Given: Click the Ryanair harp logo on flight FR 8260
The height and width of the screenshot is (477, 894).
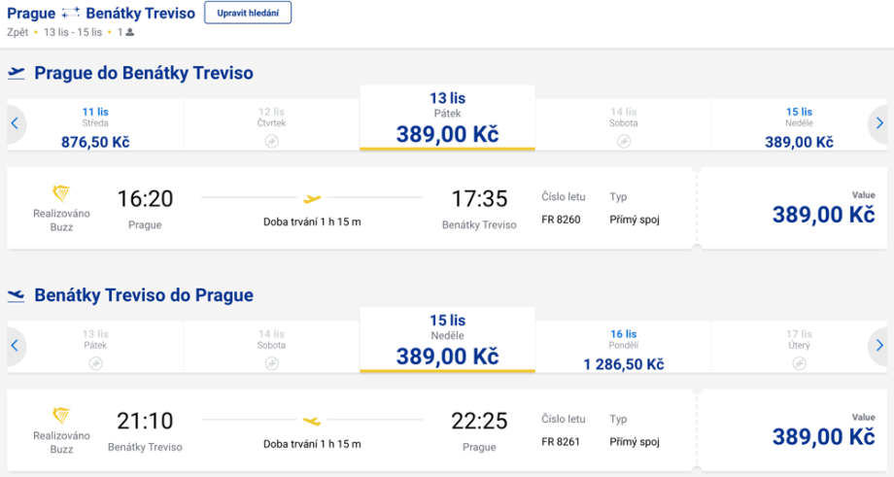Looking at the screenshot, I should point(62,194).
